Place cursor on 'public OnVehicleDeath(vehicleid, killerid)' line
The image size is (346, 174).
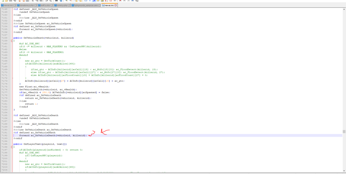coord(44,38)
